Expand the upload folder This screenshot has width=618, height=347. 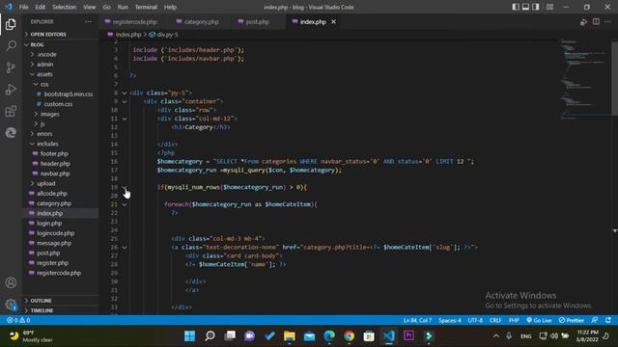pos(45,183)
